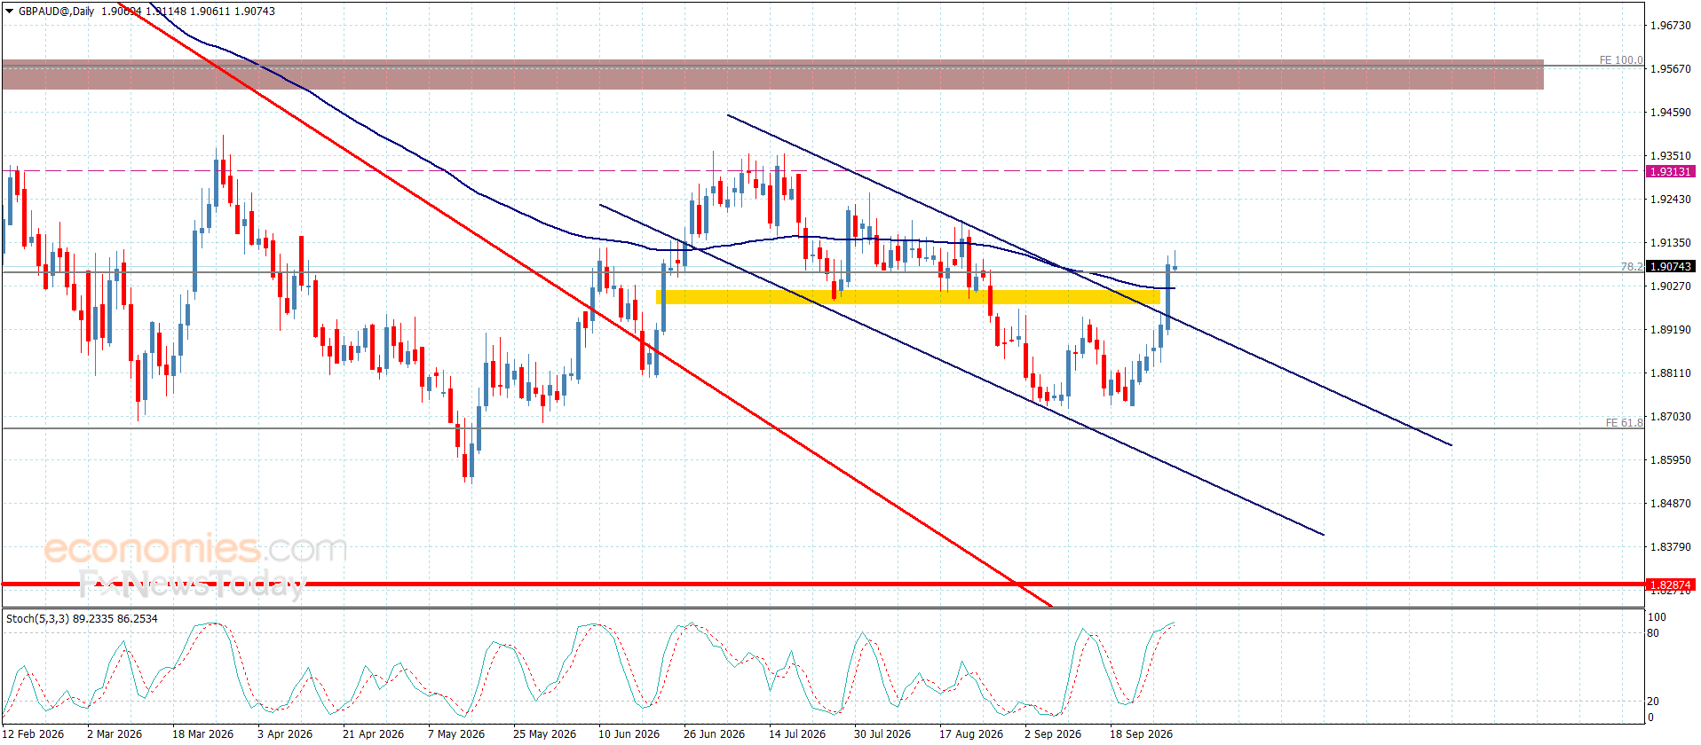Select the brown resistance zone rectangle
Image resolution: width=1701 pixels, height=745 pixels.
[x=772, y=74]
